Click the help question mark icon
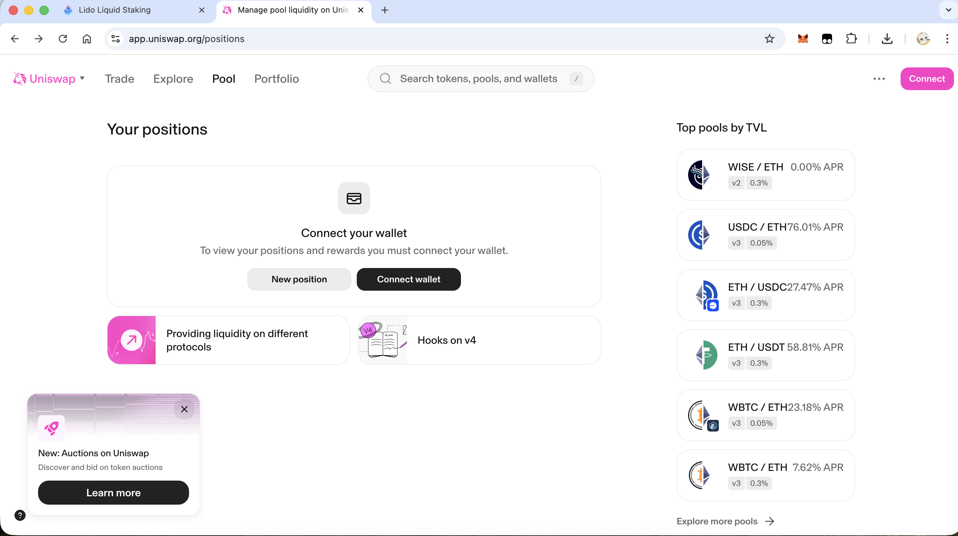 point(20,515)
